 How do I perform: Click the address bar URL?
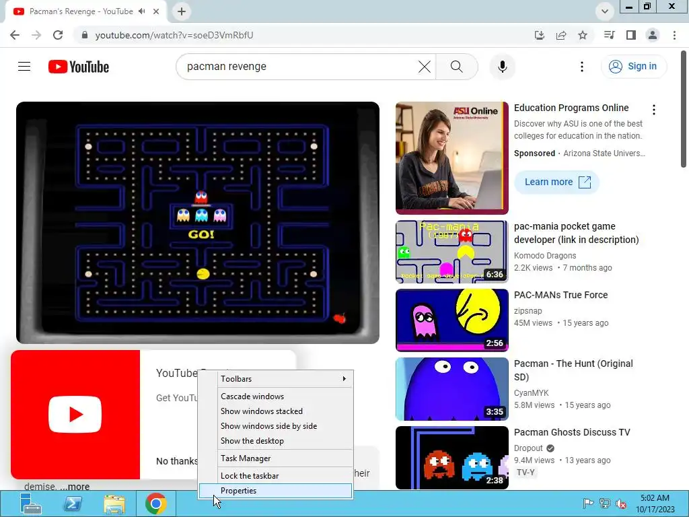click(174, 35)
